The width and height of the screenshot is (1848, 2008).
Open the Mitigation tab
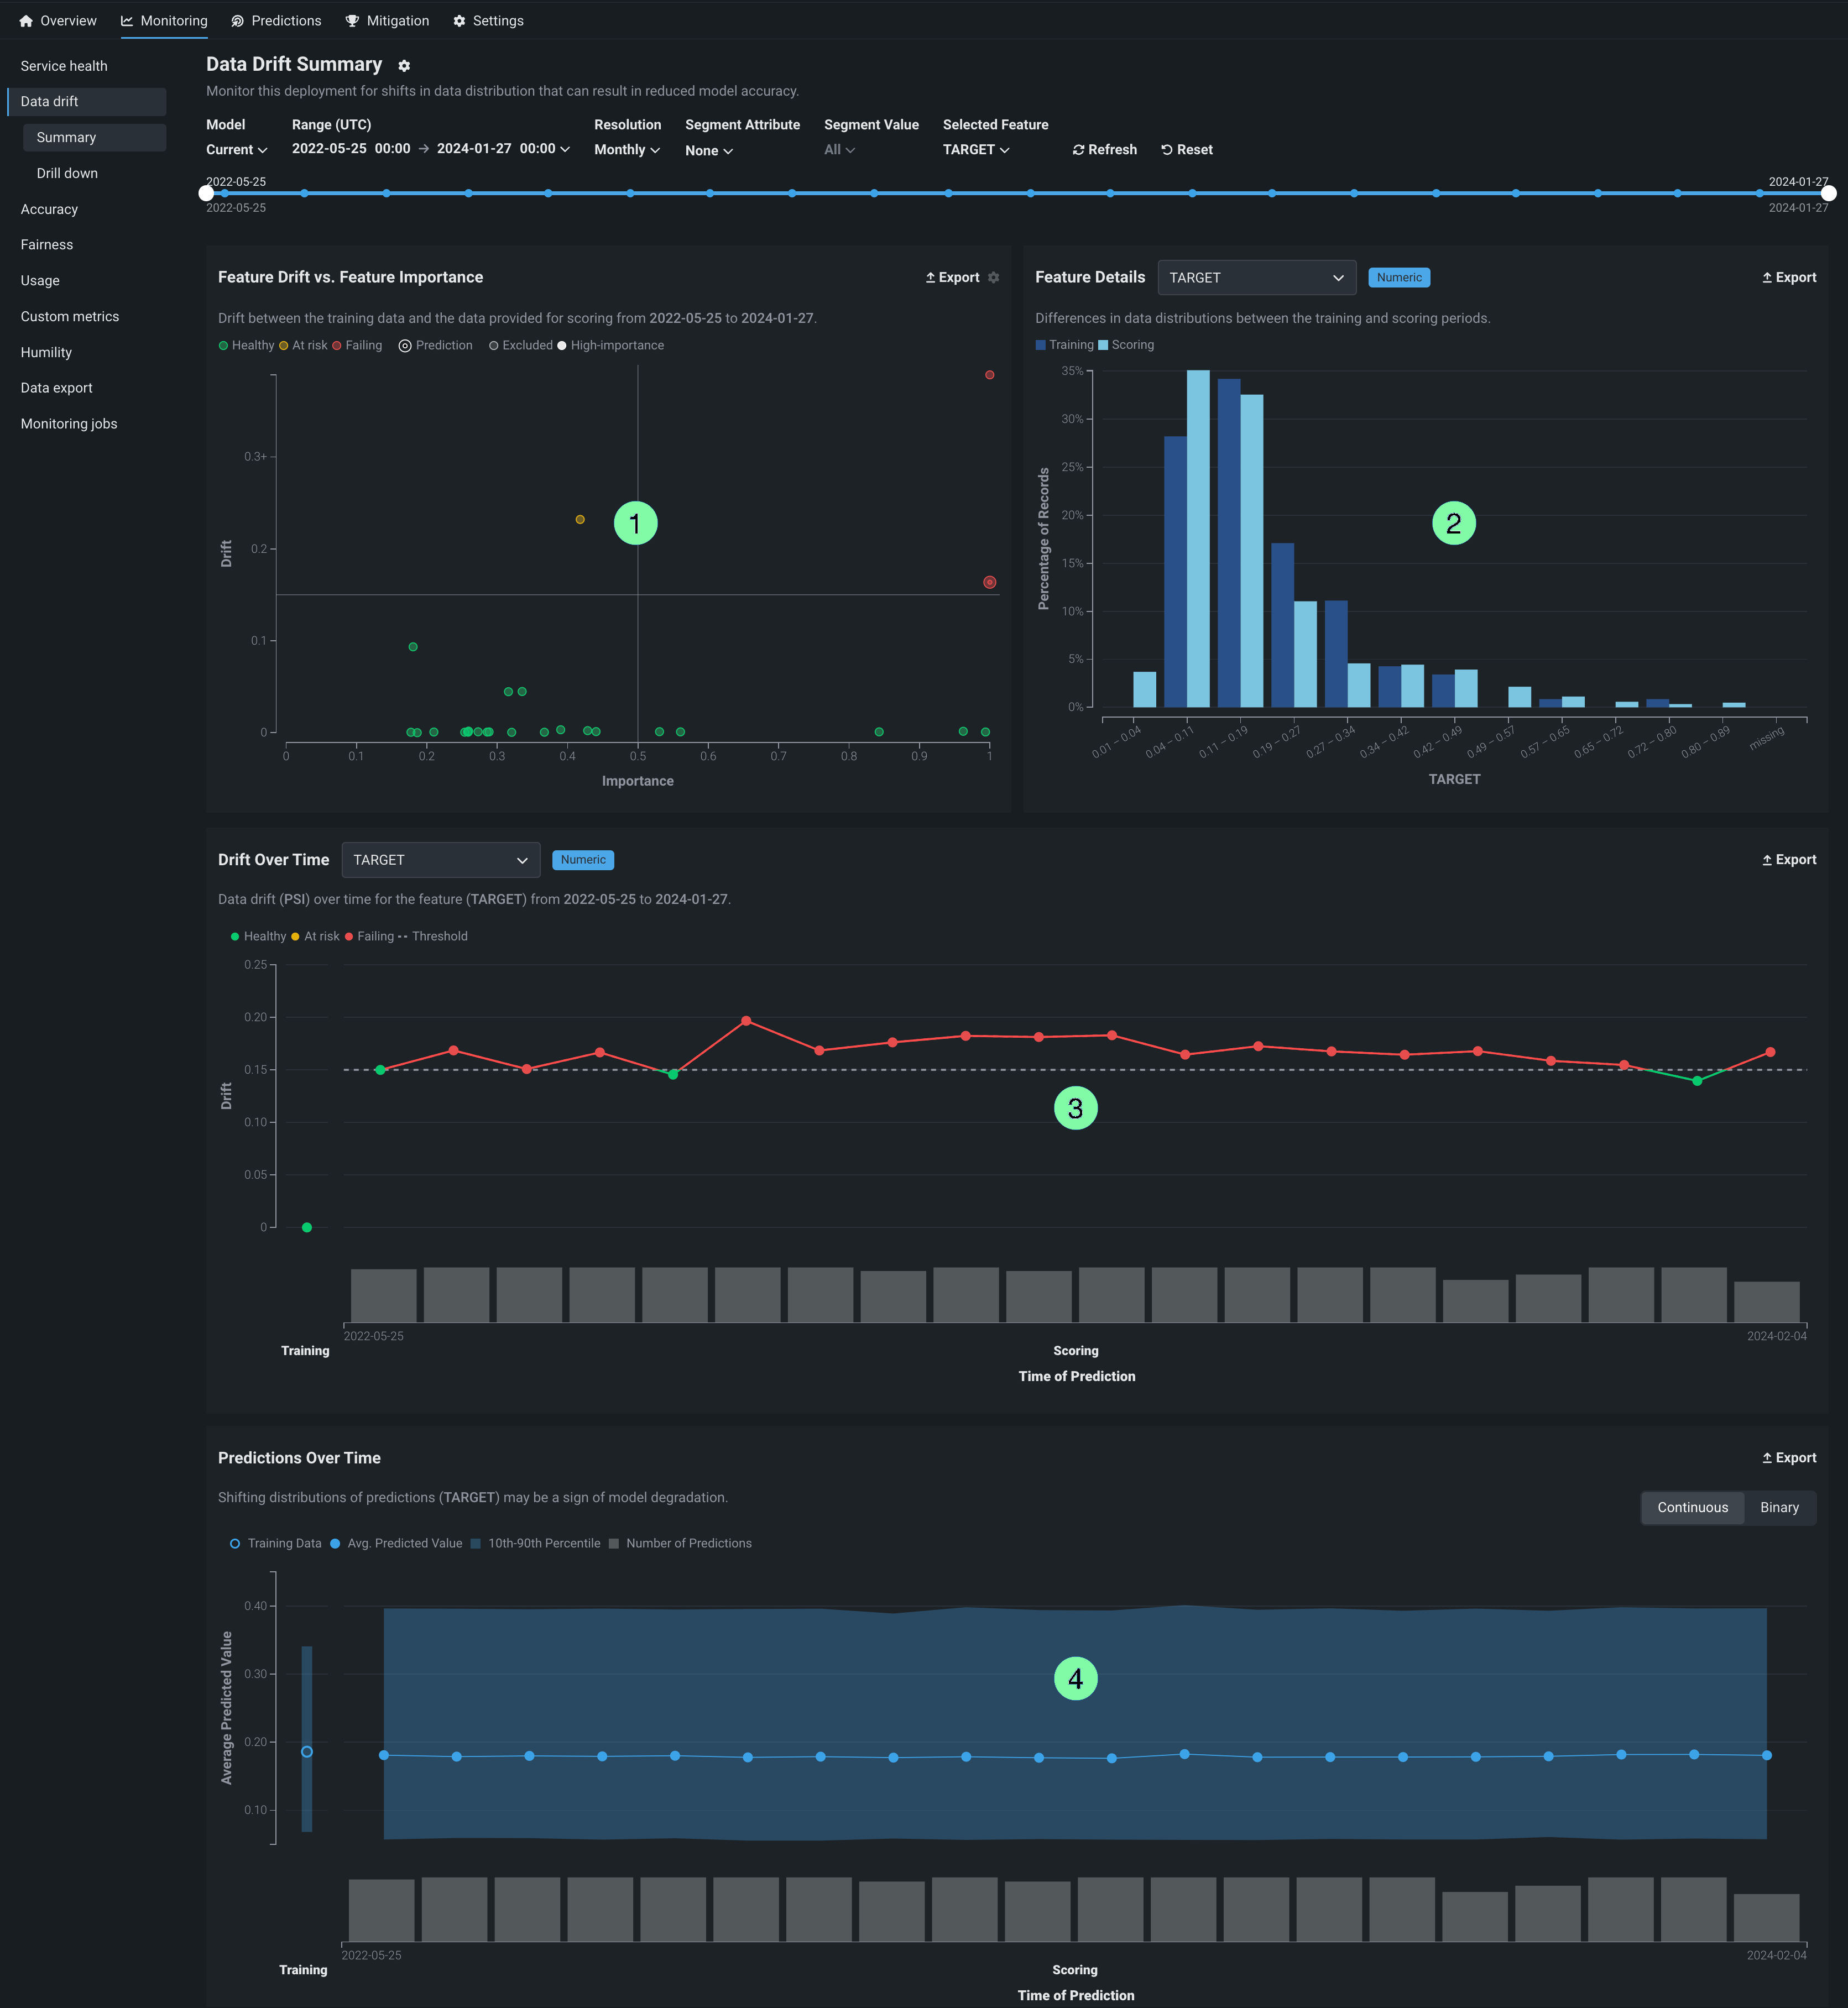point(387,21)
